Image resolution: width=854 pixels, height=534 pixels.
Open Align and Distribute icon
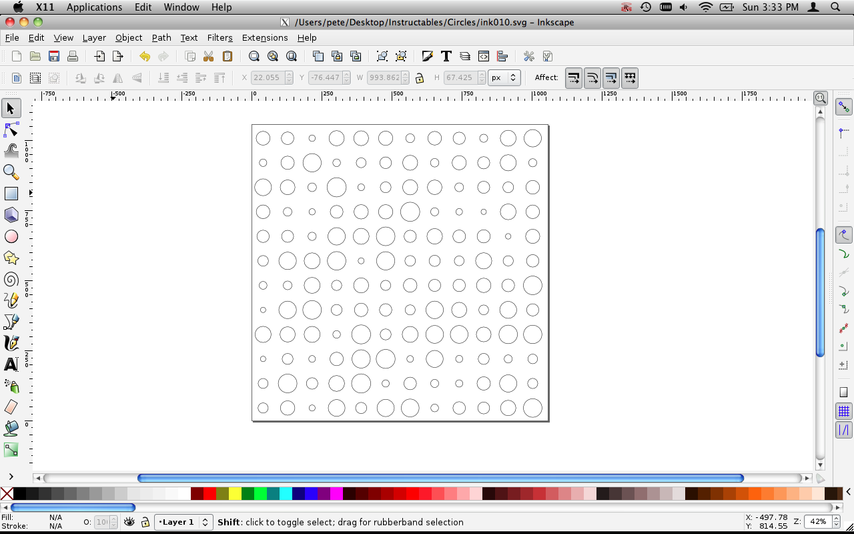(502, 56)
